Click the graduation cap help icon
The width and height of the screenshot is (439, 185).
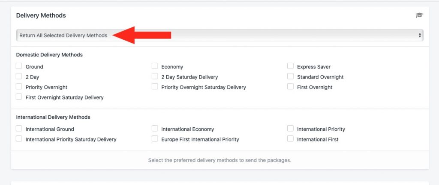(419, 15)
